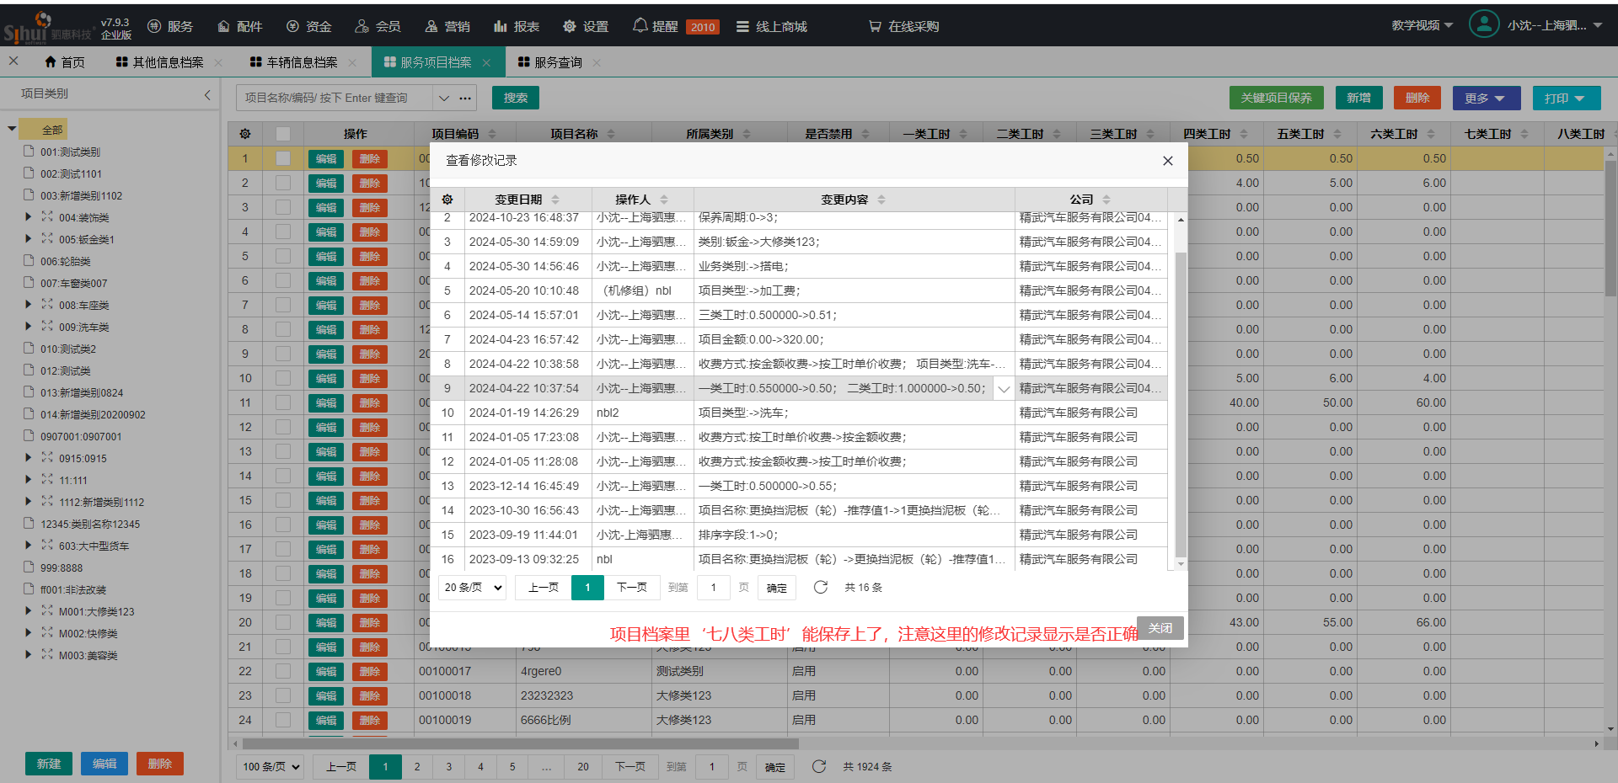Switch to the 车辆信息档案 tab

pyautogui.click(x=302, y=62)
